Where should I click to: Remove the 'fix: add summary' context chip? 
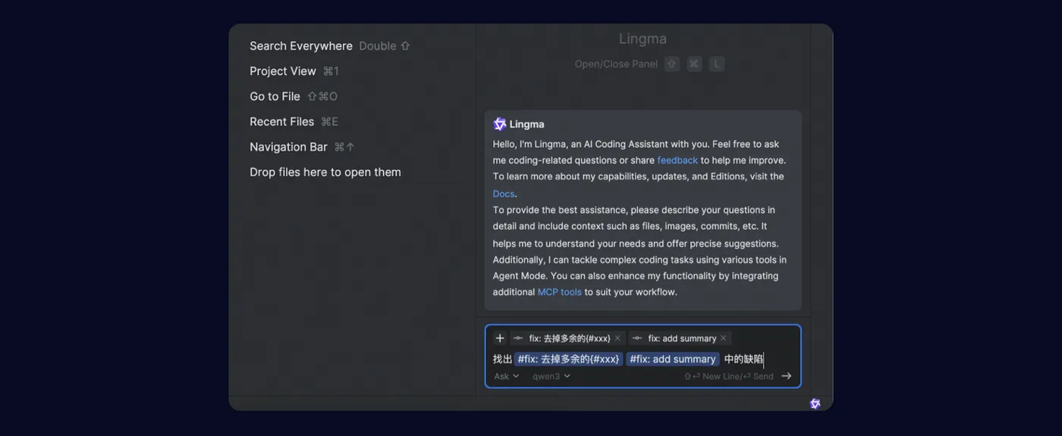[723, 338]
